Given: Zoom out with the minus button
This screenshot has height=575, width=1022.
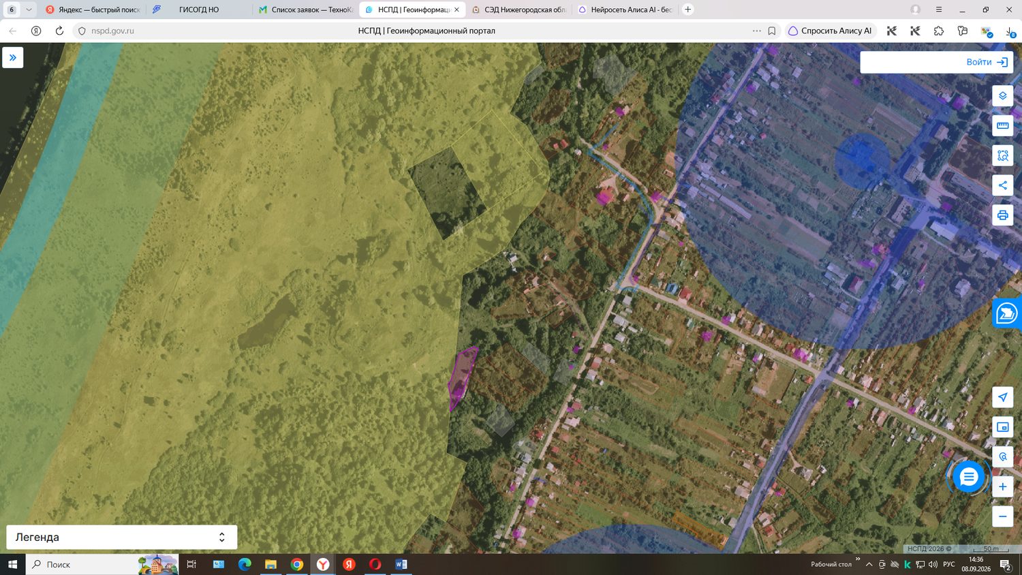Looking at the screenshot, I should click(1002, 516).
